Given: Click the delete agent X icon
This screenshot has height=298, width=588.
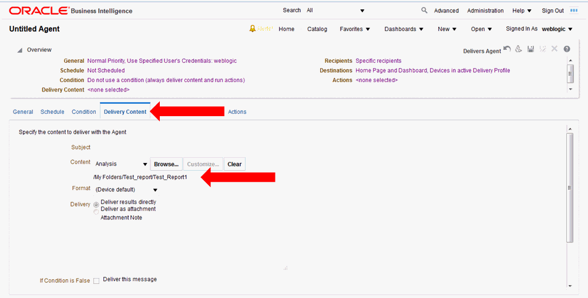Looking at the screenshot, I should click(x=555, y=49).
